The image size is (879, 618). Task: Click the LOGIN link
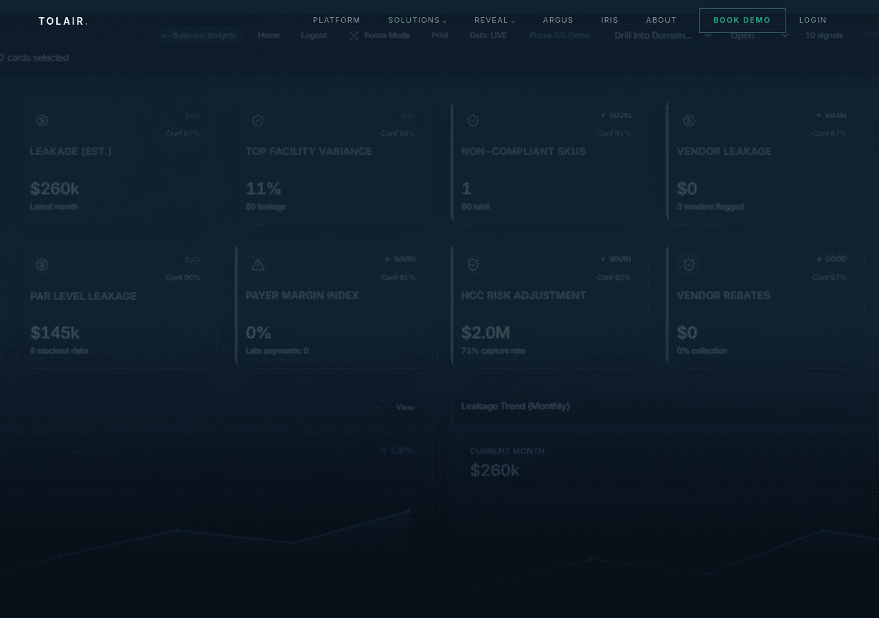(813, 21)
